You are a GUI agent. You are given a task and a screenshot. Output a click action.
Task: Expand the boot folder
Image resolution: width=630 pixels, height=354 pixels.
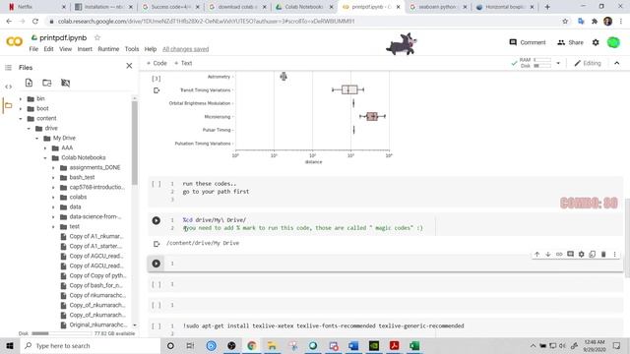21,109
